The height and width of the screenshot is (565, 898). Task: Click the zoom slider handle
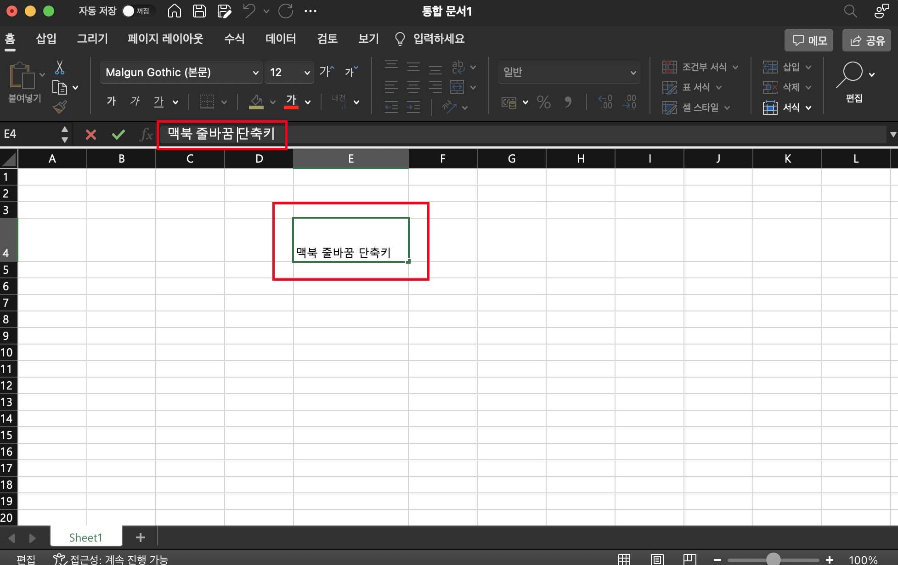point(774,559)
